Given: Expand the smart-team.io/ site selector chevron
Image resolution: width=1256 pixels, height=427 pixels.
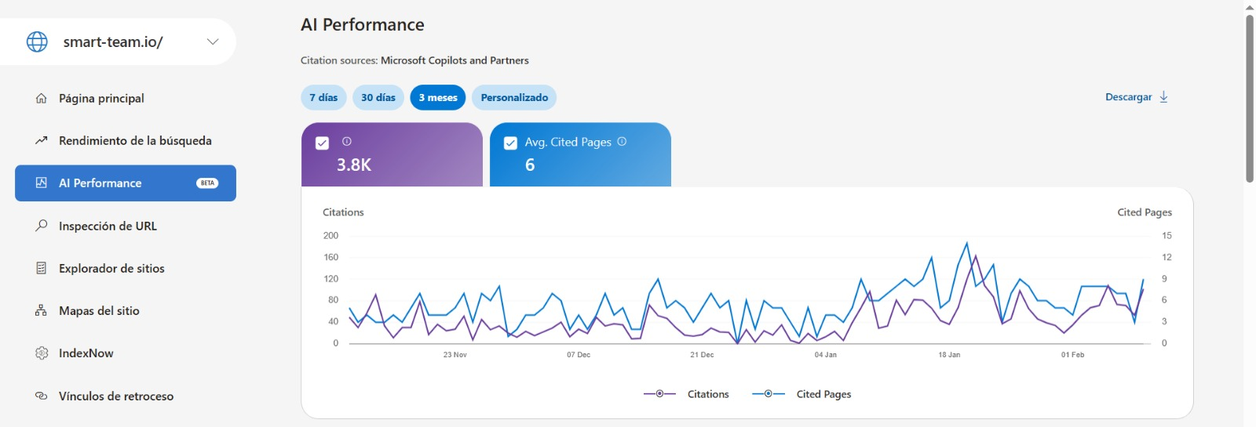Looking at the screenshot, I should click(213, 42).
